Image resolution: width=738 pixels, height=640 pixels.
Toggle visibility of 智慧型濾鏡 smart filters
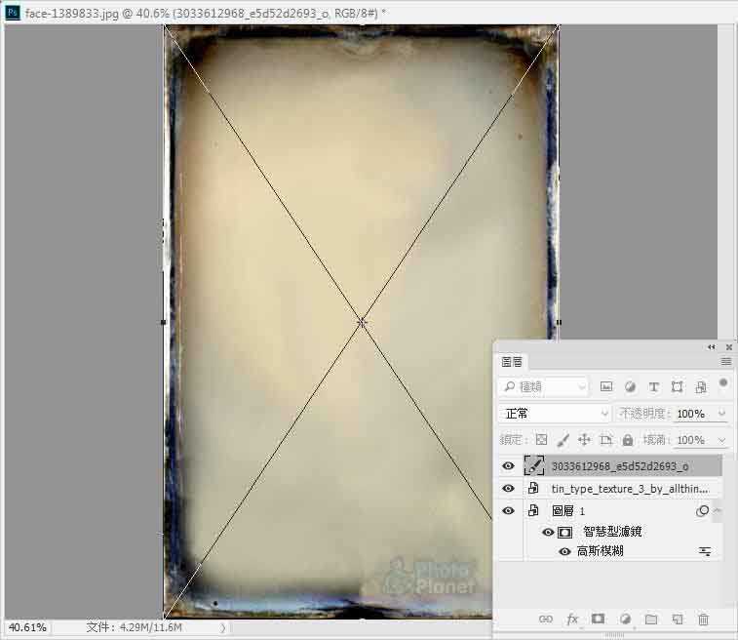[547, 532]
